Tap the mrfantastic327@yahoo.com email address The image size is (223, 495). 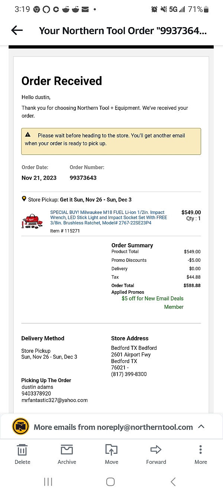pos(55,400)
